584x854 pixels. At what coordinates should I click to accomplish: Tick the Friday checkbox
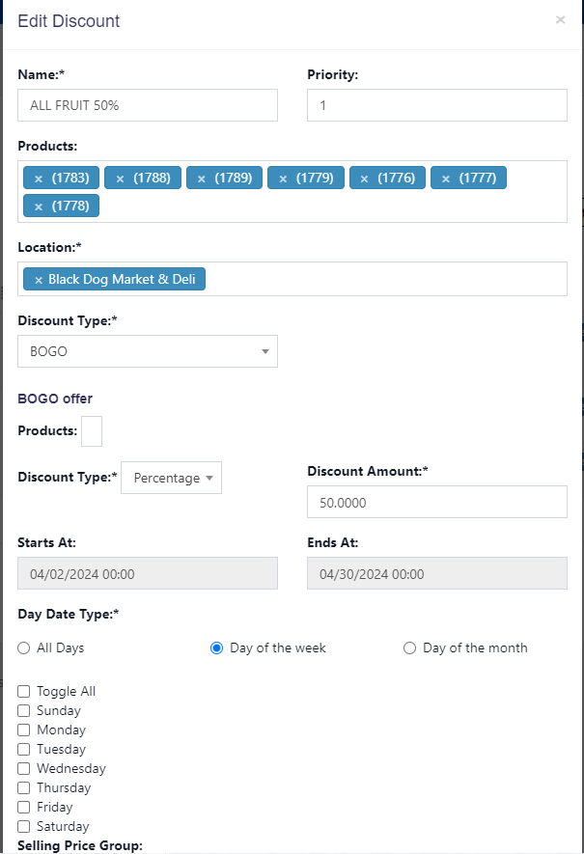pyautogui.click(x=23, y=807)
